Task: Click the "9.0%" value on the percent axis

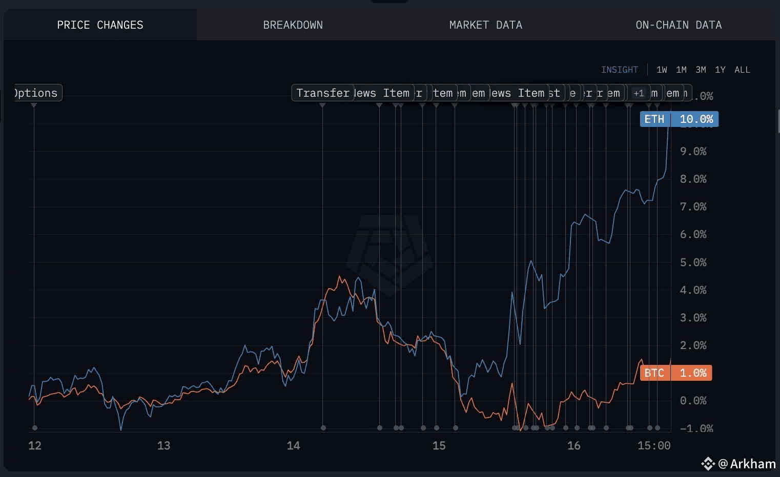Action: click(693, 151)
